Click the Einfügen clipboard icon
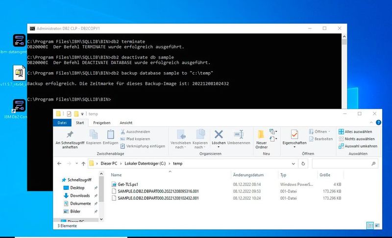The image size is (392, 238). click(110, 137)
